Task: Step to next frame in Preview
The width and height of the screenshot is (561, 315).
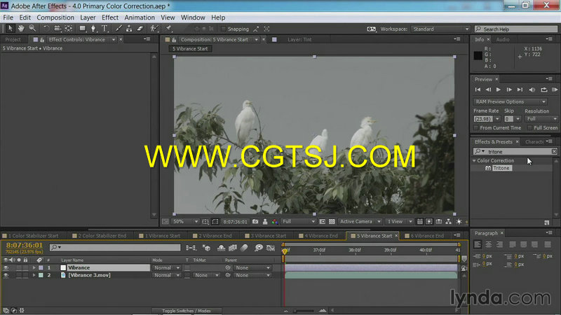Action: 509,90
